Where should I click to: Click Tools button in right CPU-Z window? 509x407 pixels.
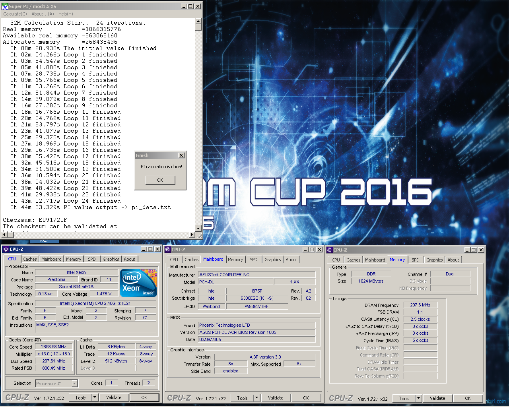pos(404,398)
